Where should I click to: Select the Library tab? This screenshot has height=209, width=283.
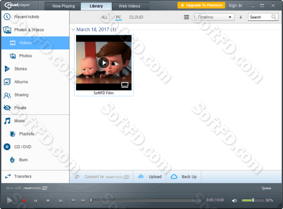point(96,6)
